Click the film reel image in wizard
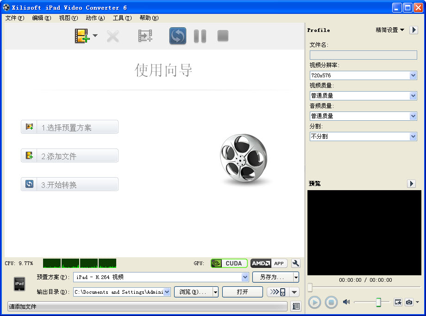This screenshot has width=426, height=316. tap(244, 159)
